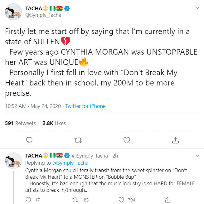204x204 pixels.
Task: Like the main tweet with heart icon
Action: [x=127, y=140]
